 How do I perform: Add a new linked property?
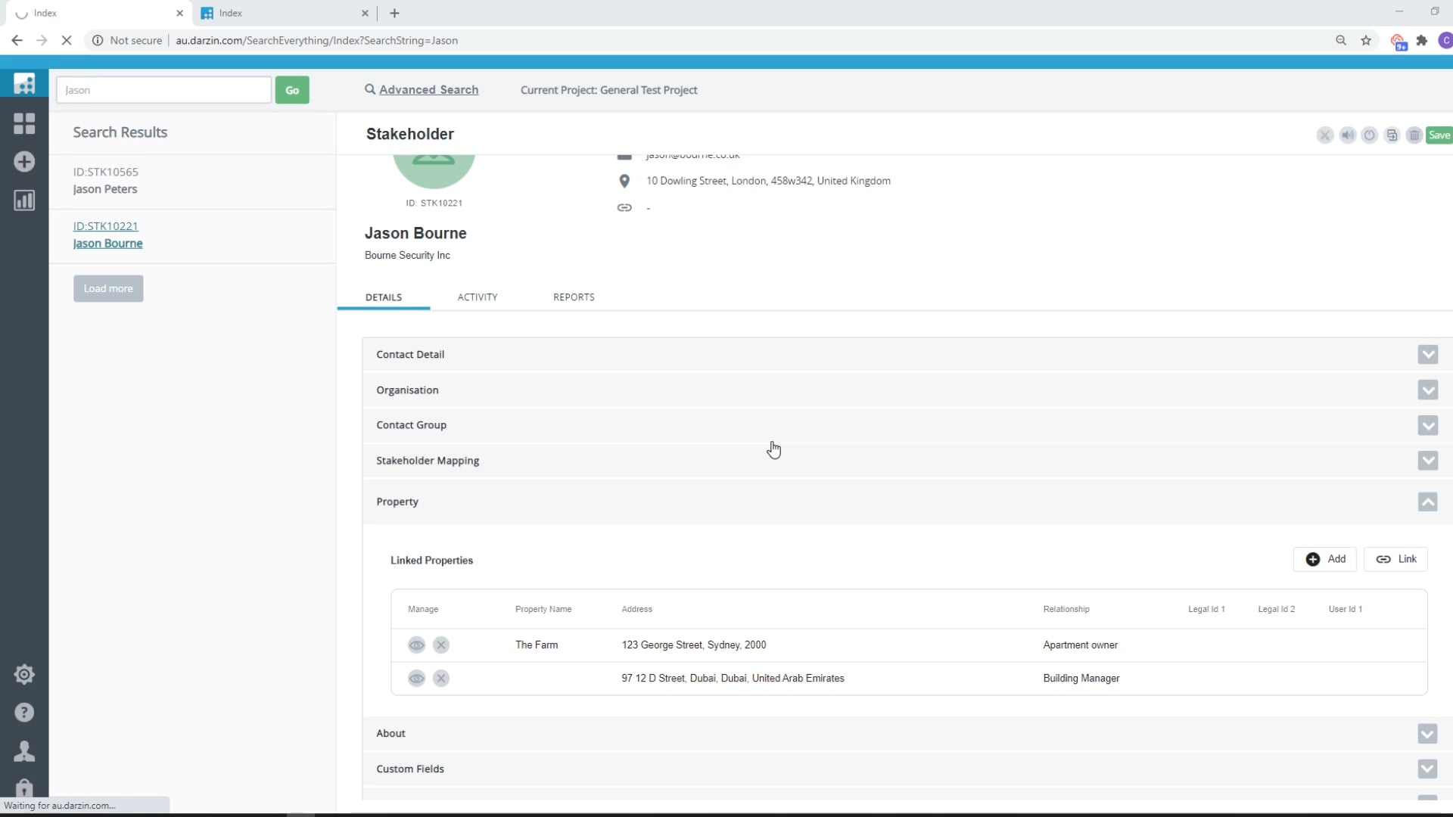(x=1325, y=559)
